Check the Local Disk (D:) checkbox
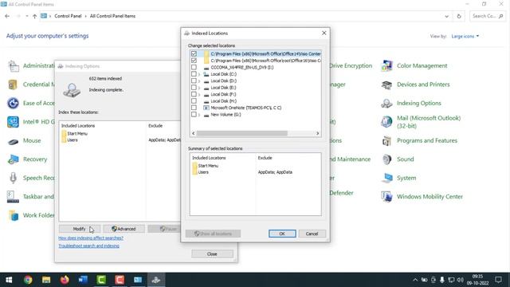This screenshot has width=510, height=287. coord(194,81)
